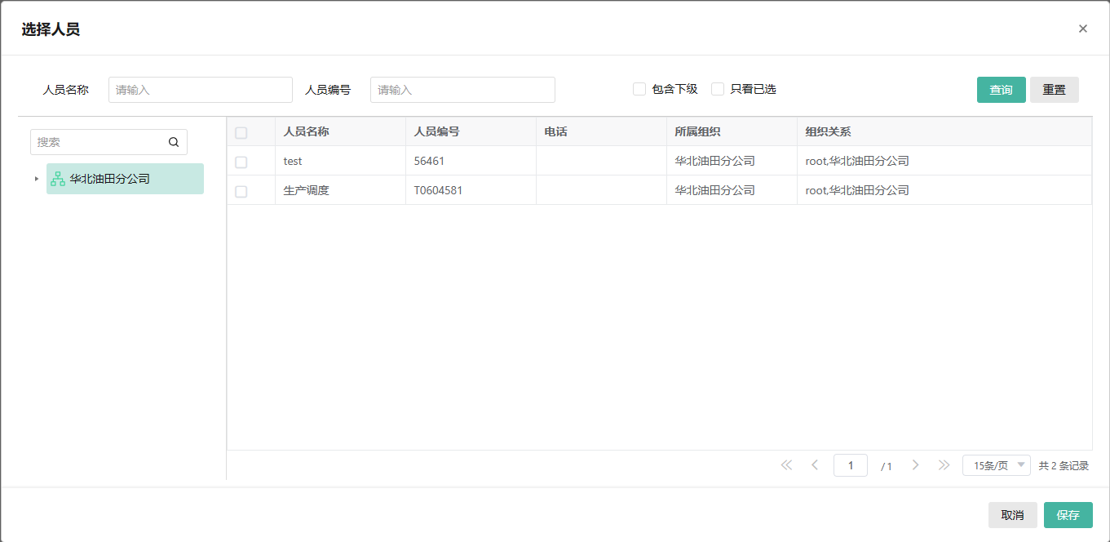Go to the previous page arrow
1110x542 pixels.
[815, 465]
